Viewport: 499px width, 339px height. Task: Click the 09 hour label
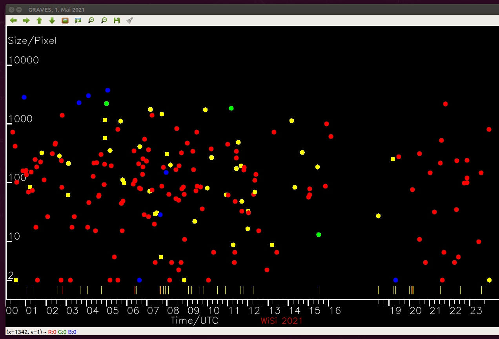193,311
